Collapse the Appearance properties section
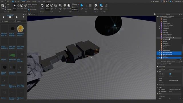This screenshot has height=103, width=183. [158, 67]
